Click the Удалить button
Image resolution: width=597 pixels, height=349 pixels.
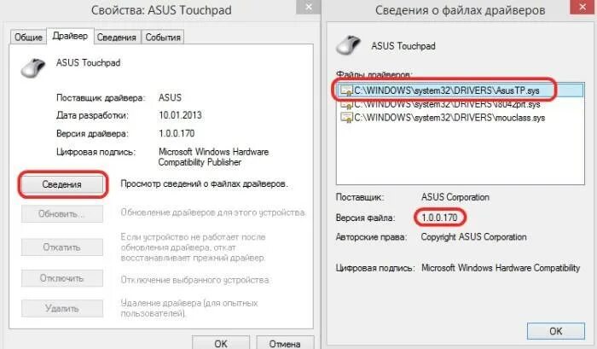coord(62,308)
